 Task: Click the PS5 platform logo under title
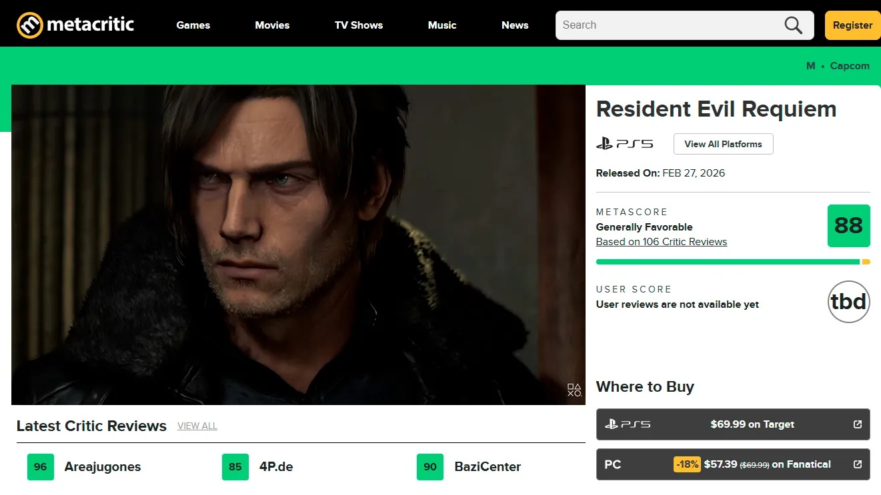pyautogui.click(x=624, y=143)
